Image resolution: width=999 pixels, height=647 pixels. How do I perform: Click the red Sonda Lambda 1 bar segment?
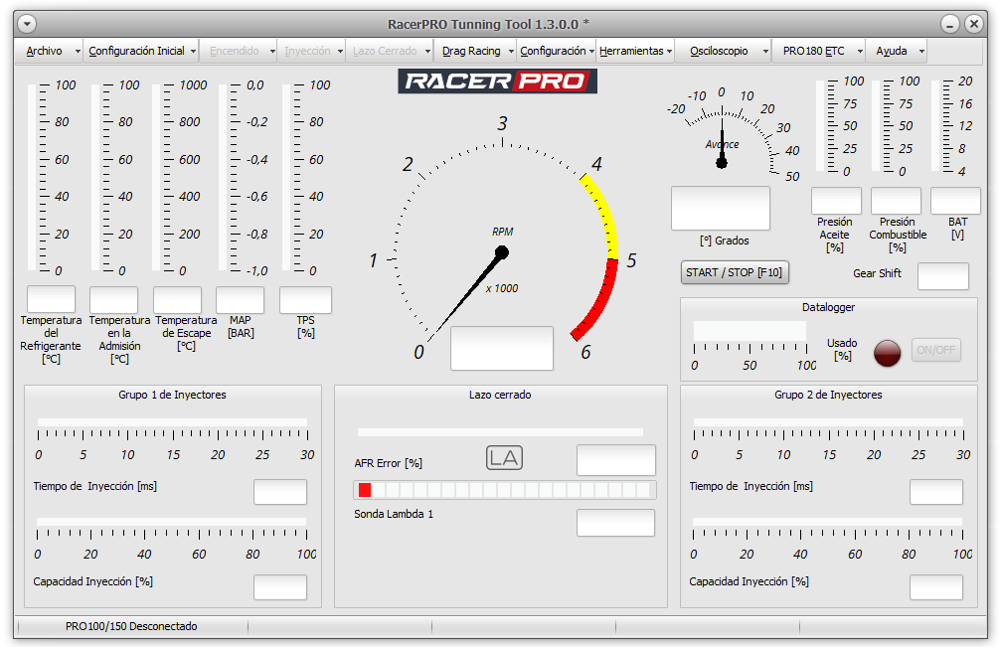[x=365, y=490]
